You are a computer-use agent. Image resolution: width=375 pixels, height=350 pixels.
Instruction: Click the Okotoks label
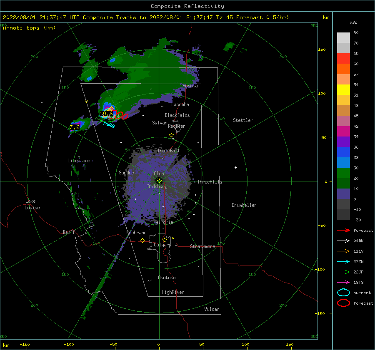click(x=167, y=277)
